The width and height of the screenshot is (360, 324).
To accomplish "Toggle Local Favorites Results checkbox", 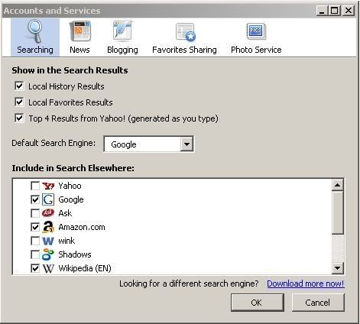I will (19, 102).
